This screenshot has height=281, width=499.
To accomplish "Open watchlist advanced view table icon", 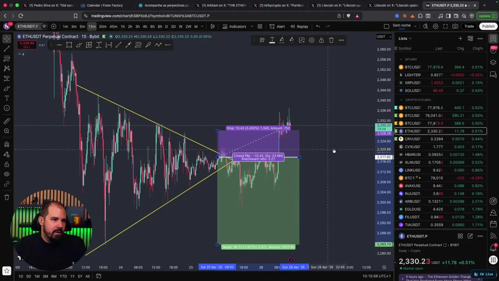I will tap(470, 38).
